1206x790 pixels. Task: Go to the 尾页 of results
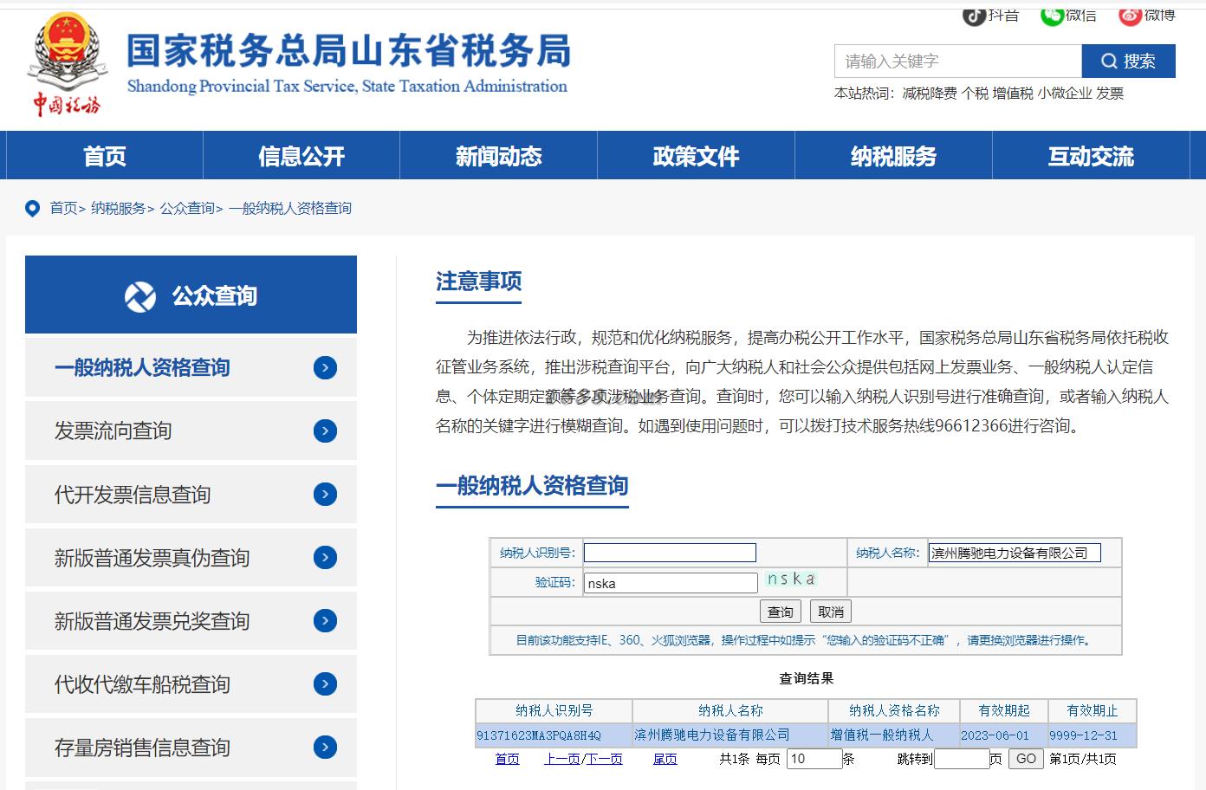[665, 759]
